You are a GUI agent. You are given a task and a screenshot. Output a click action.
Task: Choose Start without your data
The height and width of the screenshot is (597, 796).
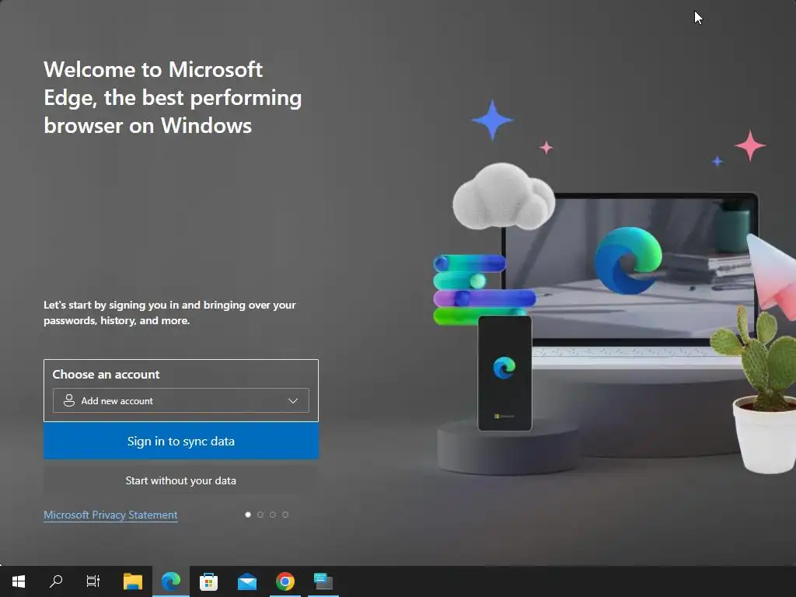click(181, 480)
